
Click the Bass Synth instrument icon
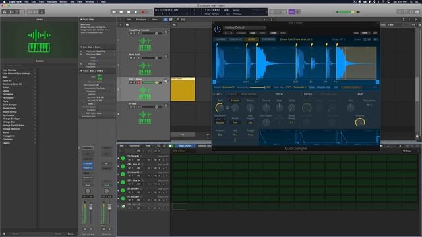click(145, 68)
